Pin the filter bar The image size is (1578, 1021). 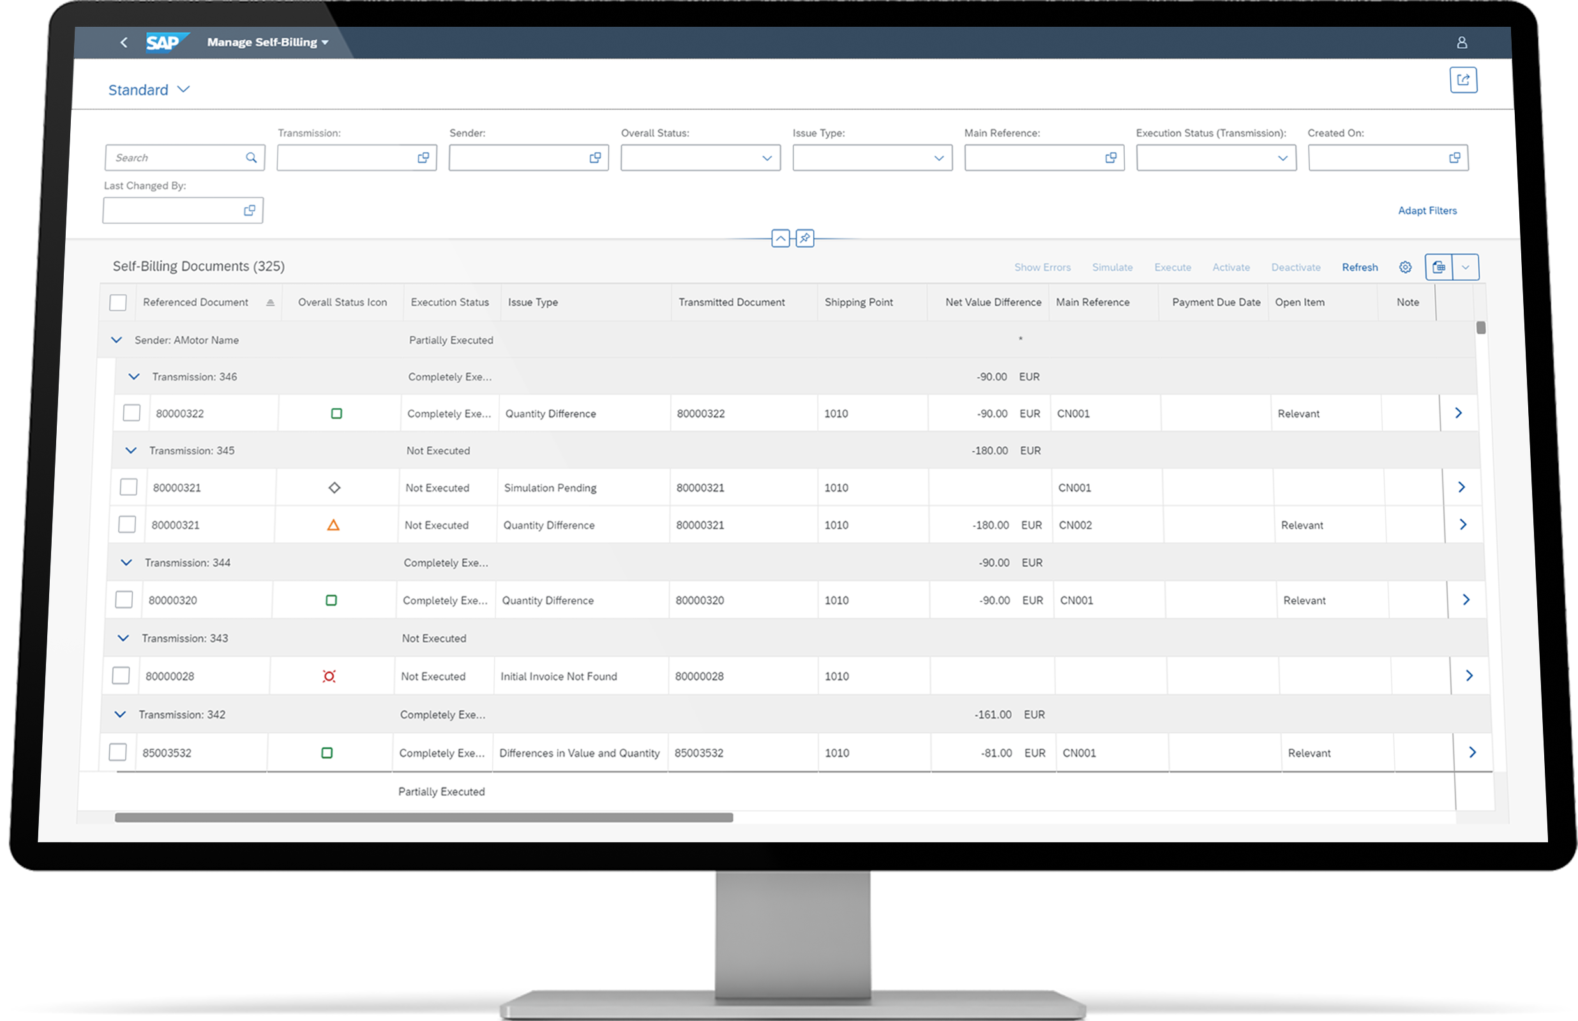pos(804,238)
